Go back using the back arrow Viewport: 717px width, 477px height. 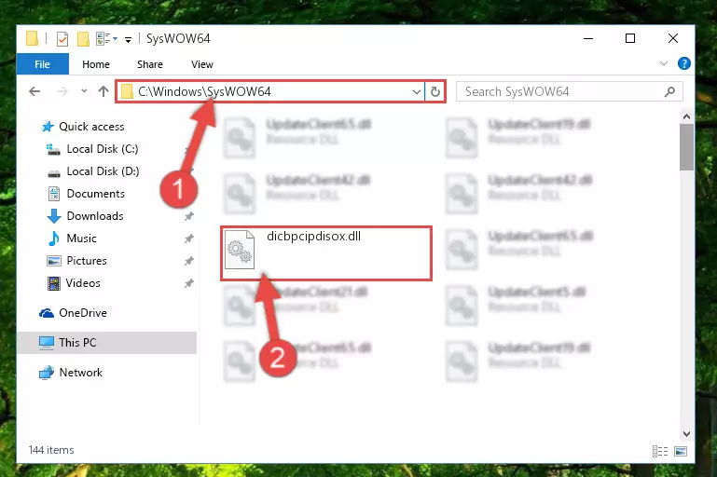coord(34,91)
